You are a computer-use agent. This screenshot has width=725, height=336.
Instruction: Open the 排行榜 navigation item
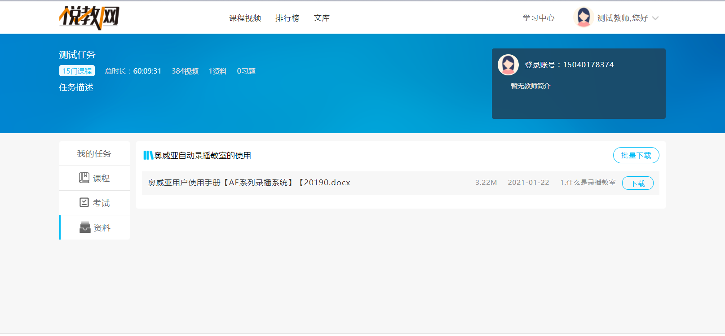click(287, 18)
